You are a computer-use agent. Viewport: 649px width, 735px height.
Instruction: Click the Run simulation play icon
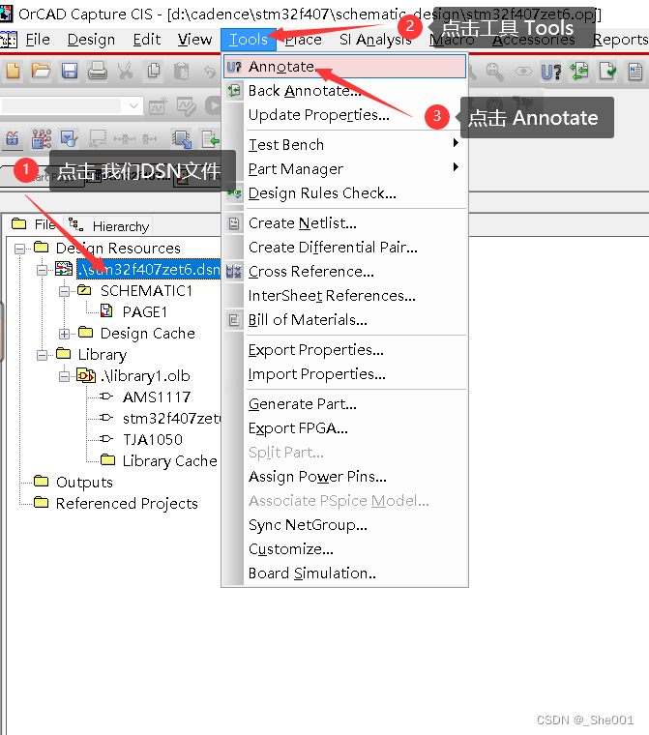[213, 105]
